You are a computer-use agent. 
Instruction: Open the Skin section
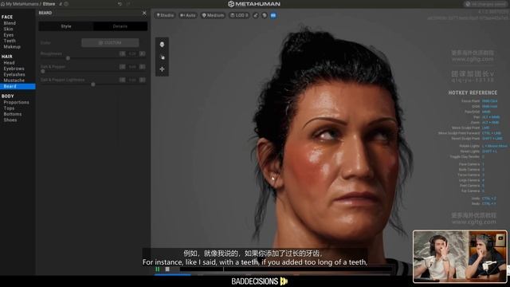point(9,29)
